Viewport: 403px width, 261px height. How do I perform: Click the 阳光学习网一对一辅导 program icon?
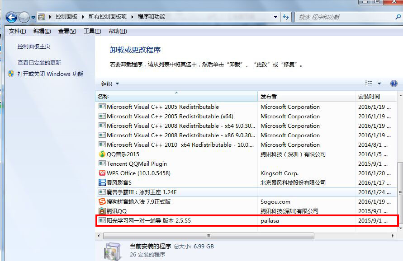pyautogui.click(x=102, y=220)
